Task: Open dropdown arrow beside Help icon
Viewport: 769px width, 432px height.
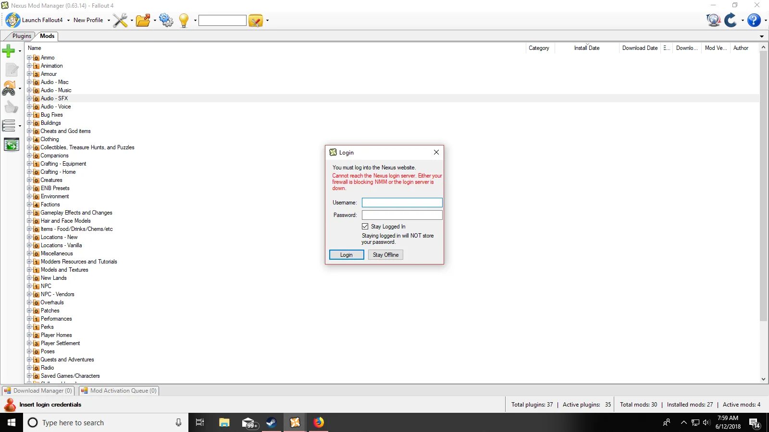Action: pyautogui.click(x=766, y=20)
